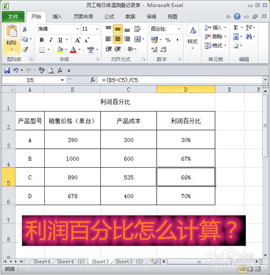The width and height of the screenshot is (270, 275).
Task: Decrease indent icon
Action: 109,49
